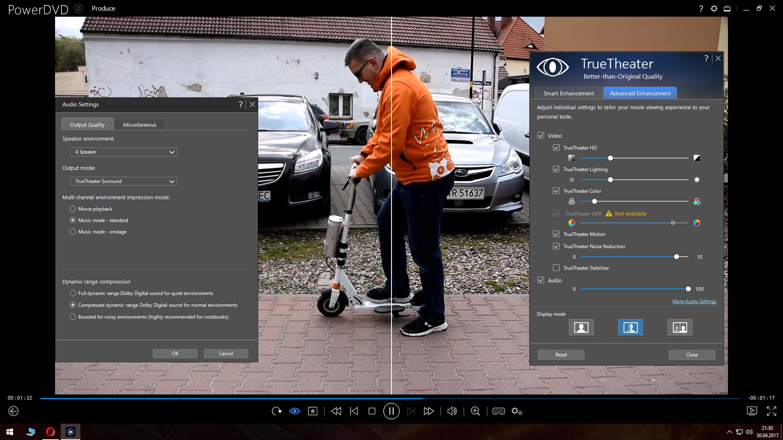Switch to TV mode icon in the title bar
The image size is (783, 440).
(727, 9)
